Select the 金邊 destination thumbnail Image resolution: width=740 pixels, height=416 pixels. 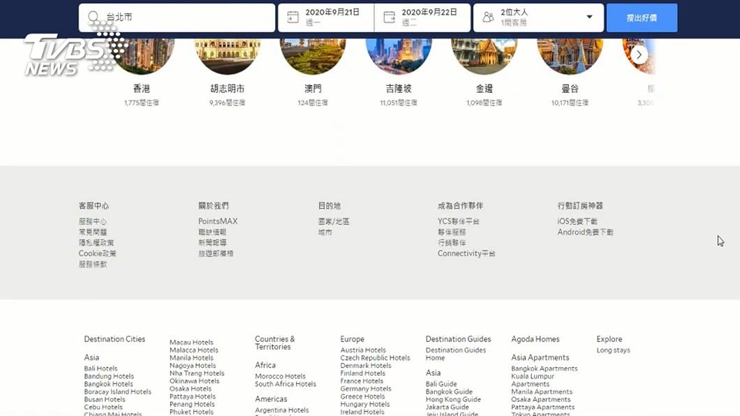[x=484, y=57]
